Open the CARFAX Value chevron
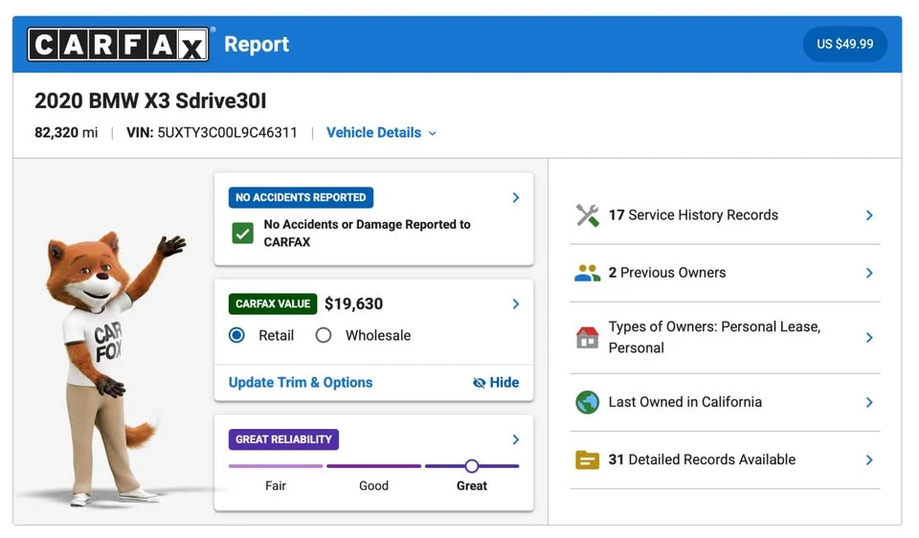919x538 pixels. click(x=516, y=303)
